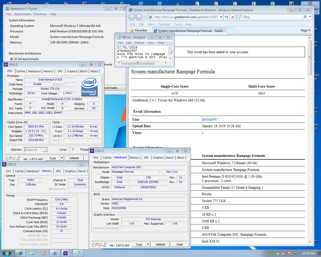Open the Format menu in Notepad
The image size is (321, 257).
click(x=139, y=43)
